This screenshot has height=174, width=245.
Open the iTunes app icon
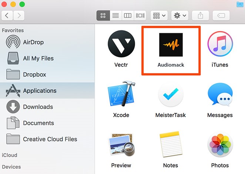tap(220, 44)
